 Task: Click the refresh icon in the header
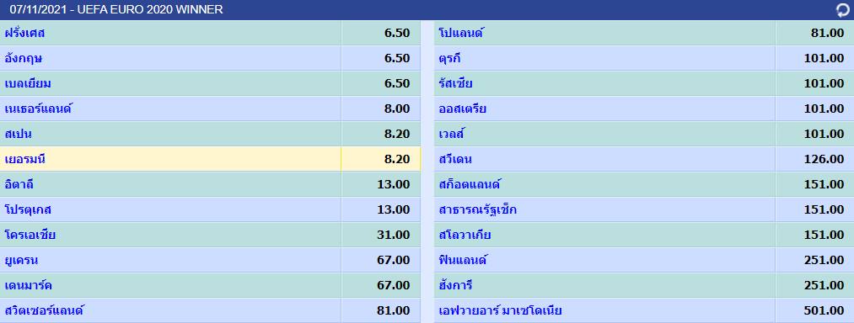(x=842, y=10)
